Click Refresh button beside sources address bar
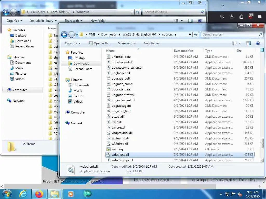The image size is (266, 199). tap(196, 34)
